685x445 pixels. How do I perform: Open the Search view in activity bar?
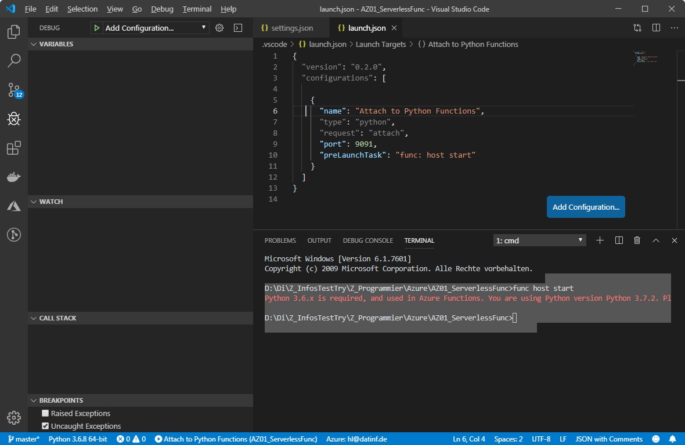pyautogui.click(x=13, y=61)
